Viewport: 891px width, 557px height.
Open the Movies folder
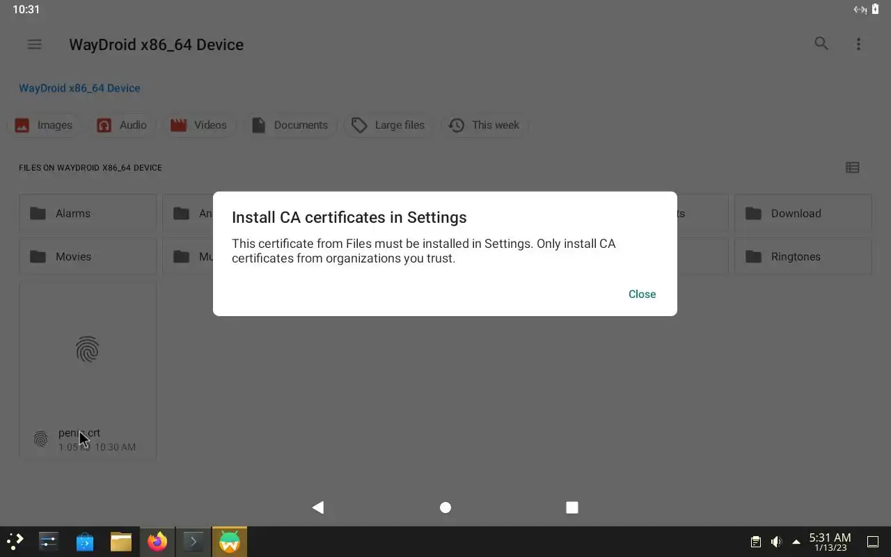point(88,257)
